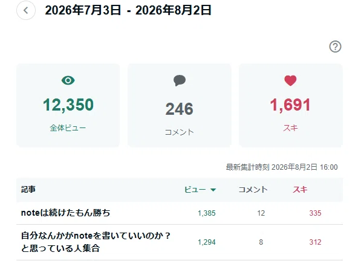
Task: Go back with the left chevron button
Action: click(x=26, y=10)
